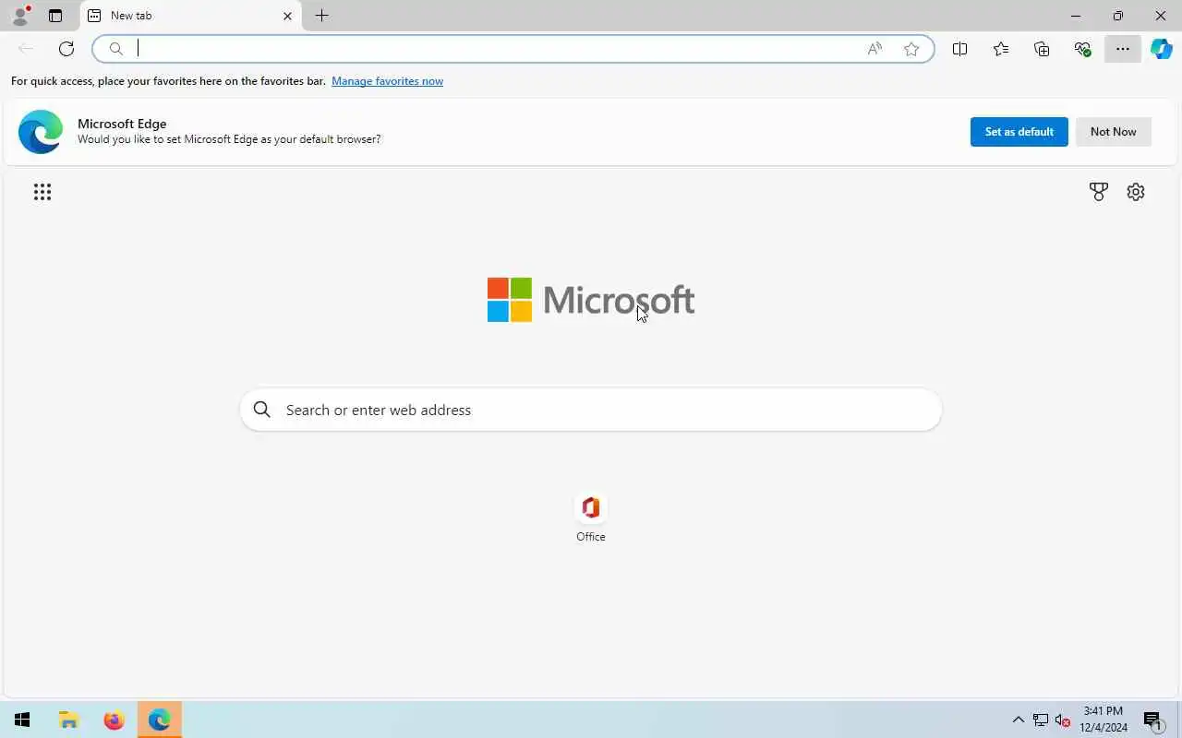
Task: Click the Set as default button
Action: coord(1019,132)
